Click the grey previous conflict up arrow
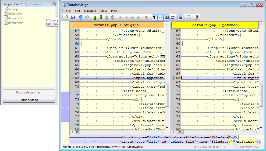Screen dimensions: 266x151 tap(107, 17)
